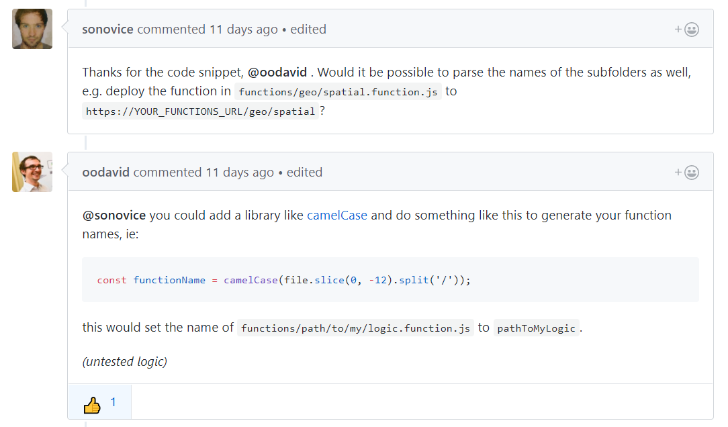This screenshot has height=427, width=728.
Task: Click the smiley face icon in the top comment header
Action: 692,29
